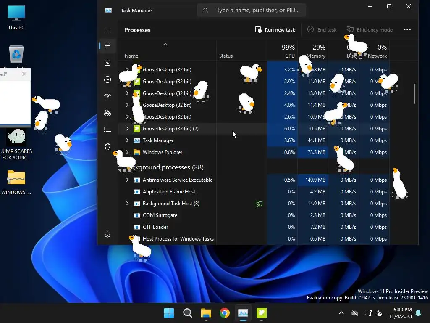The image size is (430, 323).
Task: Click efficiency leaf icon on Background Task Host row
Action: [x=259, y=204]
